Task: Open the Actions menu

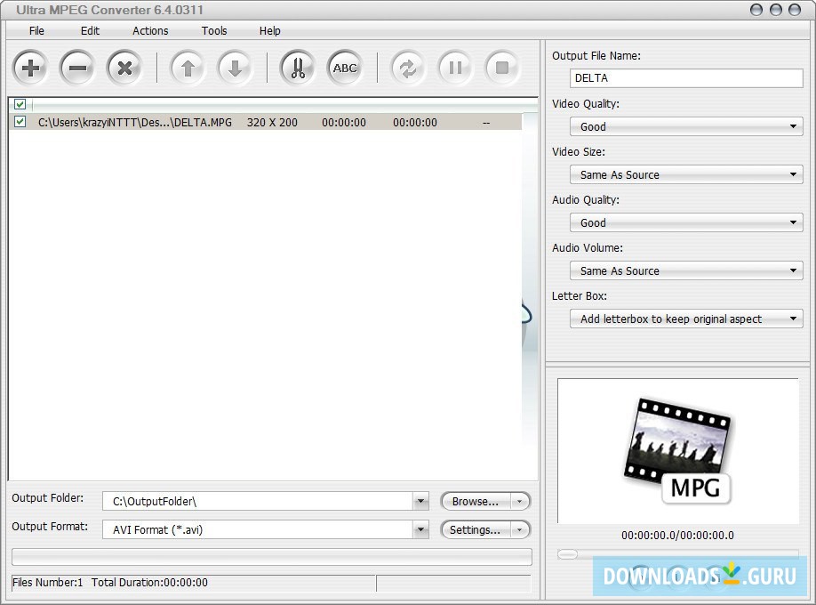Action: 149,30
